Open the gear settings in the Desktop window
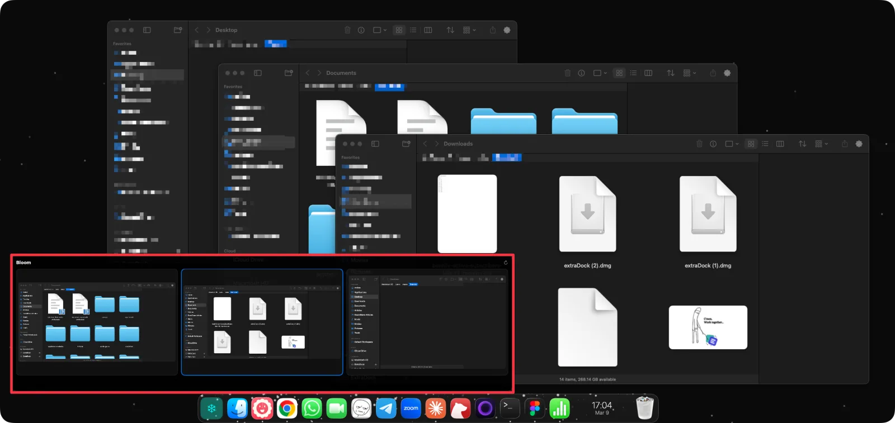 point(507,30)
